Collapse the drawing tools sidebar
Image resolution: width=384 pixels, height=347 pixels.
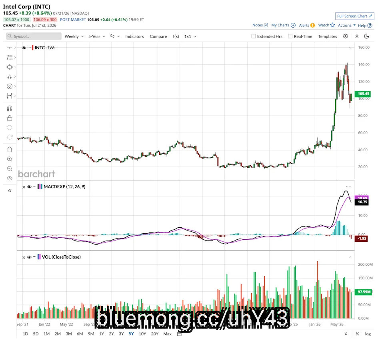[x=10, y=191]
